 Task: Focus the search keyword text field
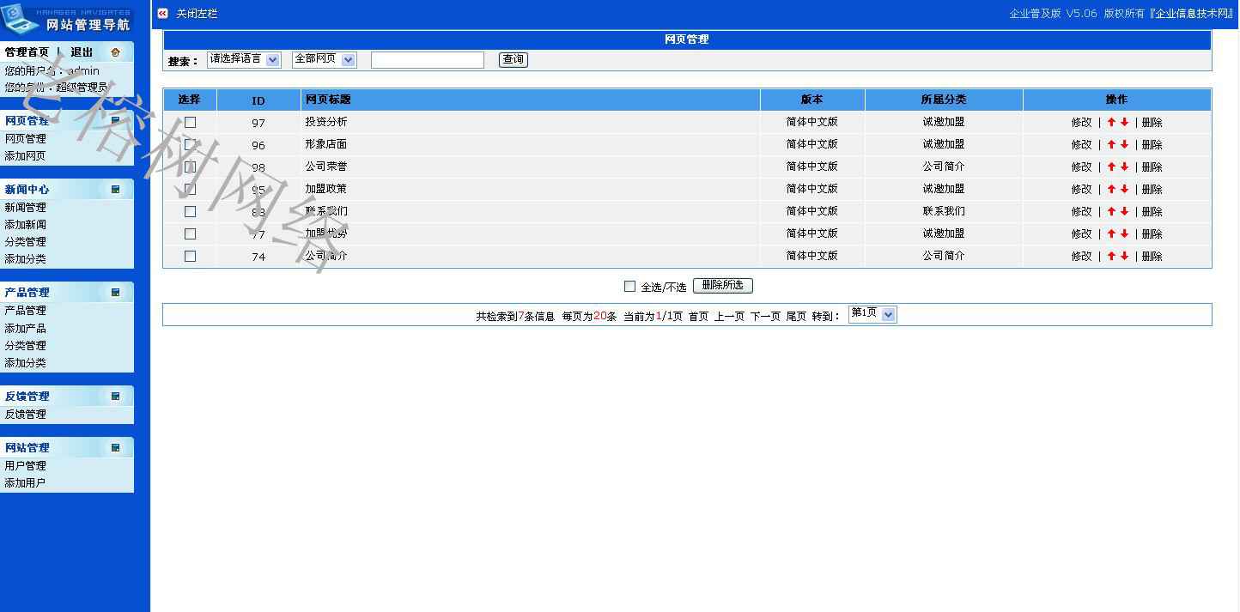tap(428, 59)
